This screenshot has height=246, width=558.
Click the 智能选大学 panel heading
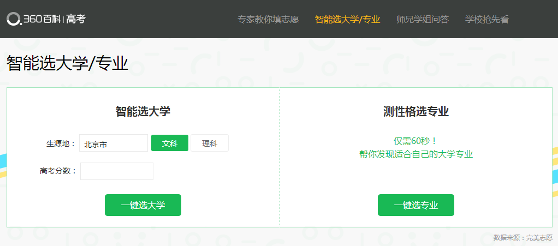[143, 111]
